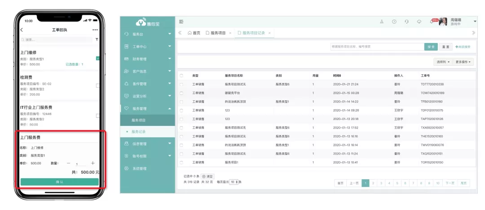
Task: Tap the green 确认 button on phone
Action: point(59,182)
